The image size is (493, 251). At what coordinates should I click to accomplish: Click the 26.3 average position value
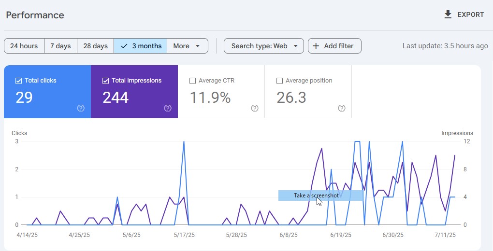point(291,98)
